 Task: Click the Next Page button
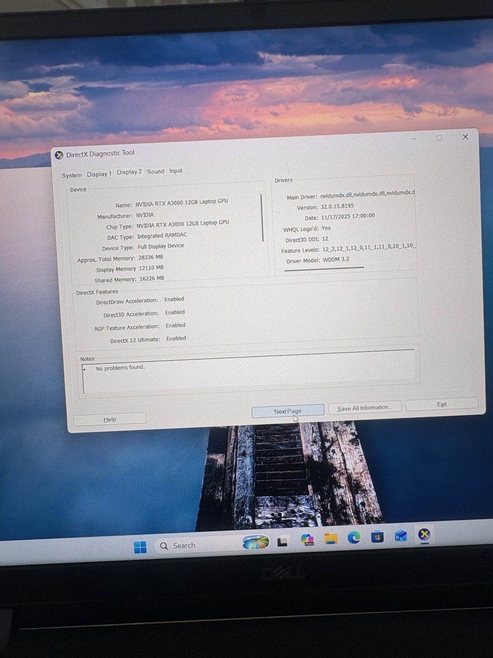tap(288, 411)
